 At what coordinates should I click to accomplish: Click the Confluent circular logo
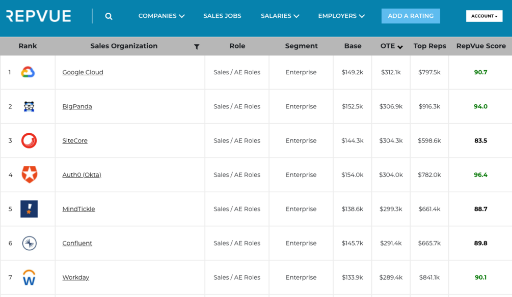click(x=29, y=243)
